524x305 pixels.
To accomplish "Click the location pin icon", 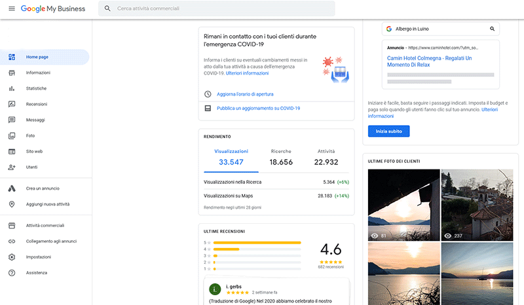I will 12,204.
